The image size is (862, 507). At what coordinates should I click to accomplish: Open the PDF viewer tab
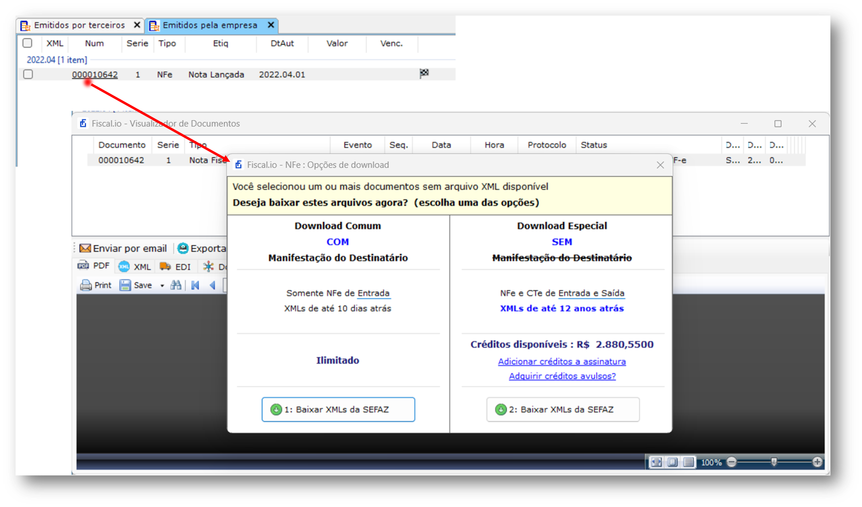(x=93, y=266)
